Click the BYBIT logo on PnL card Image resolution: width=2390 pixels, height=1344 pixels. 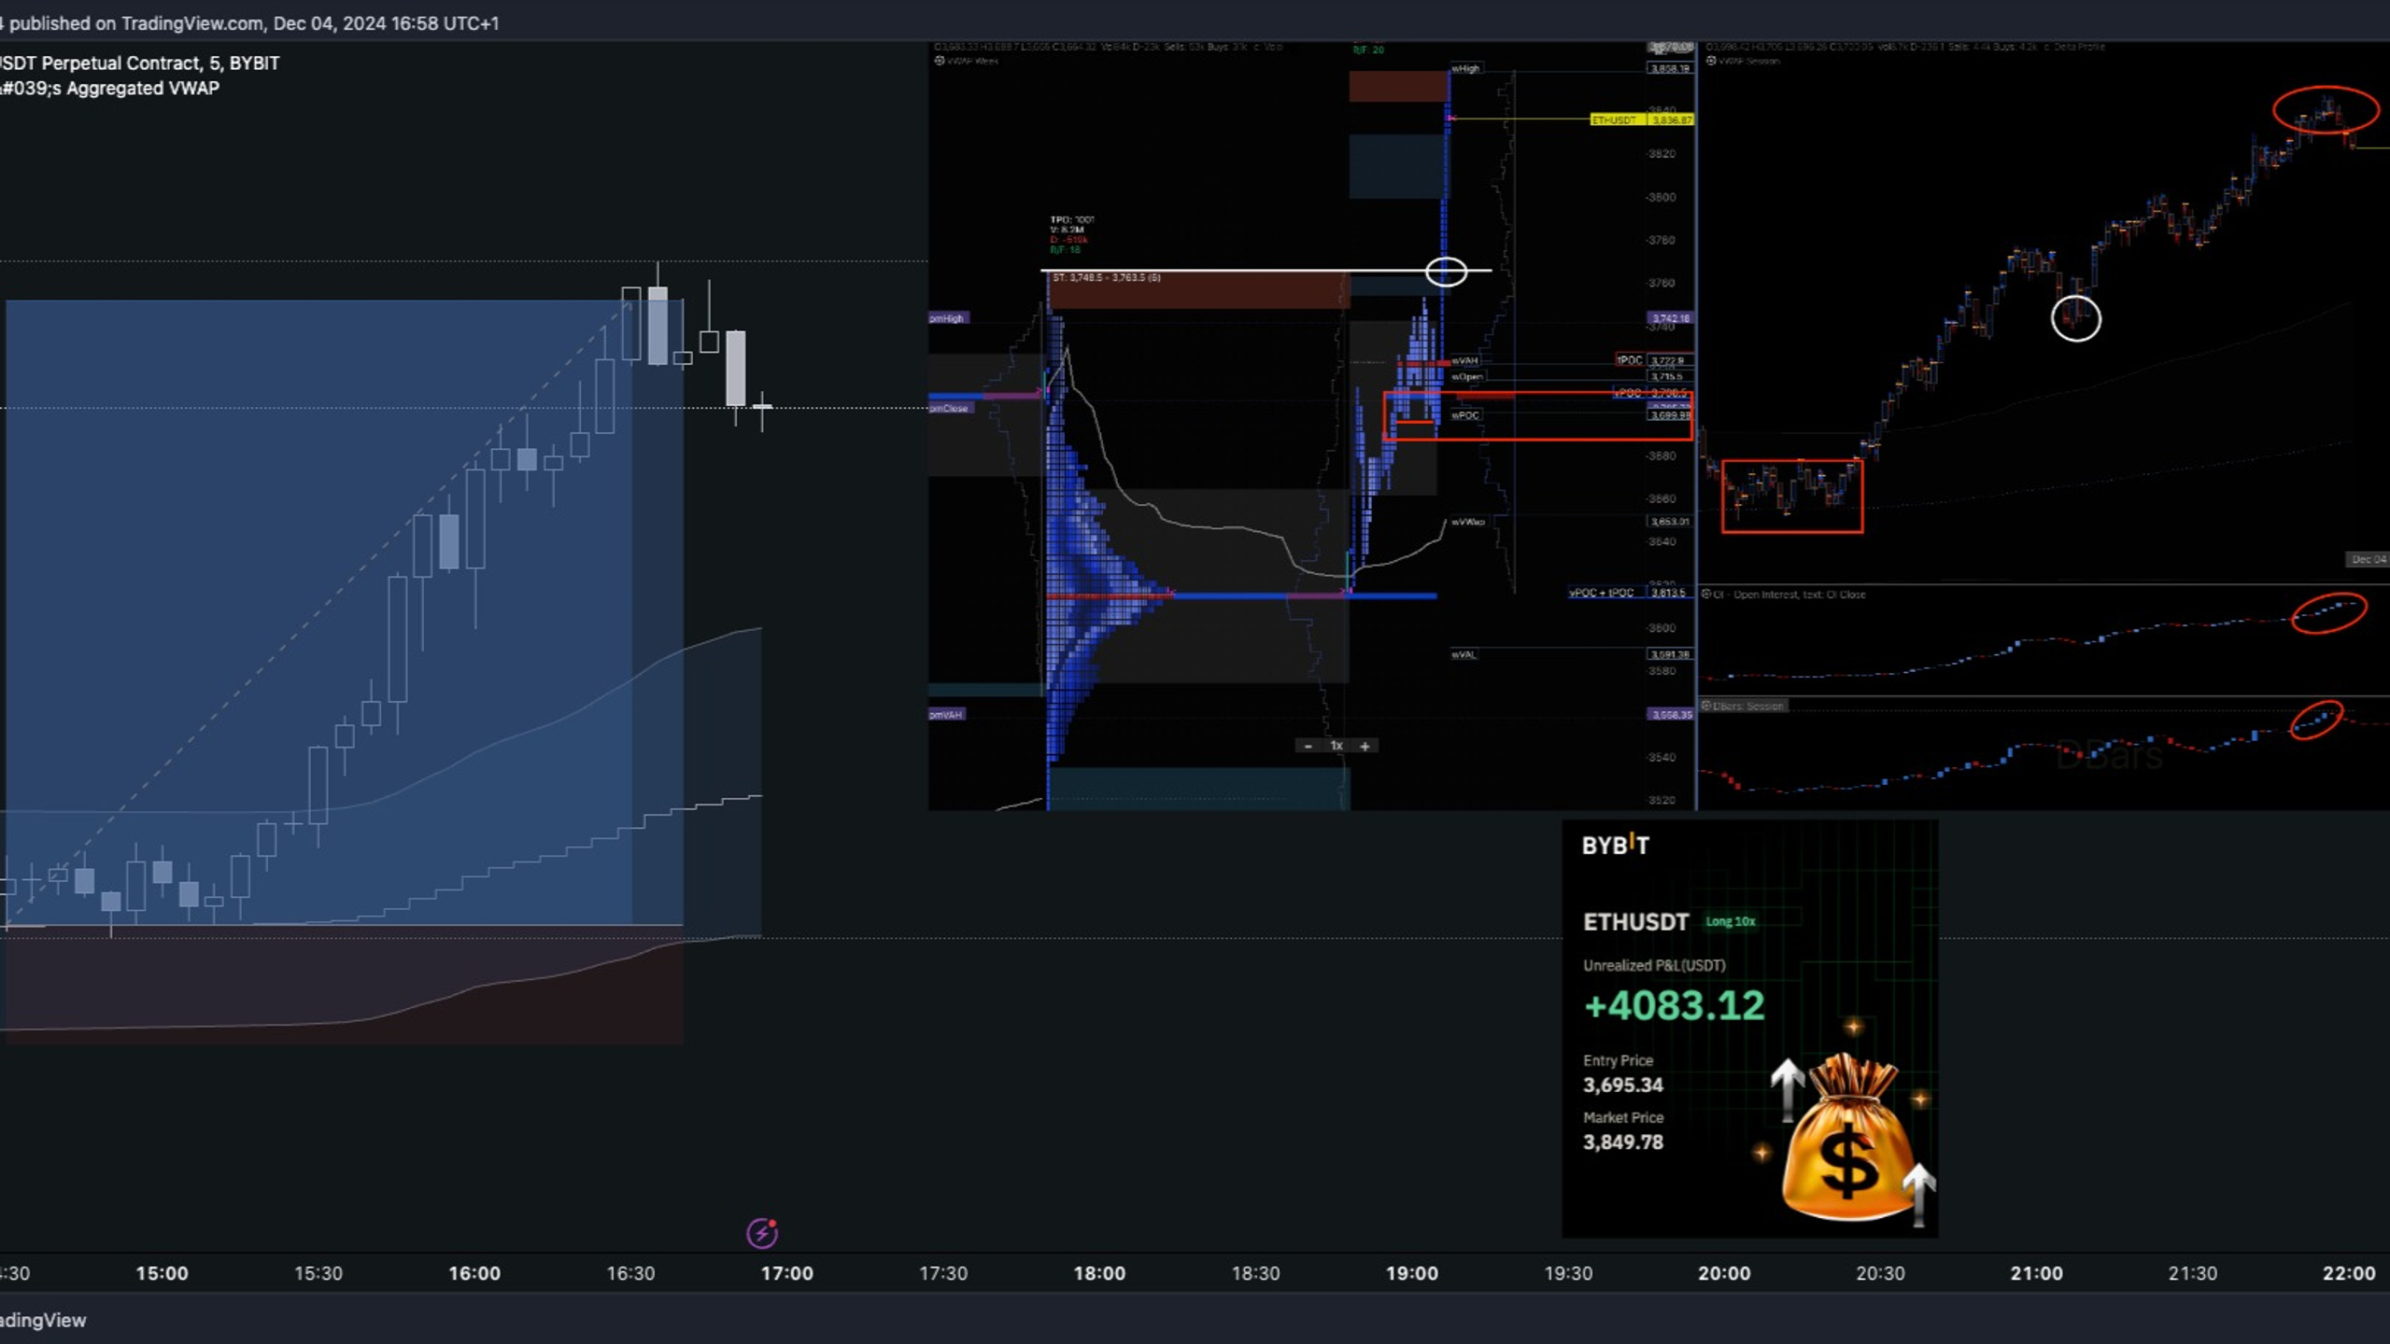tap(1615, 845)
